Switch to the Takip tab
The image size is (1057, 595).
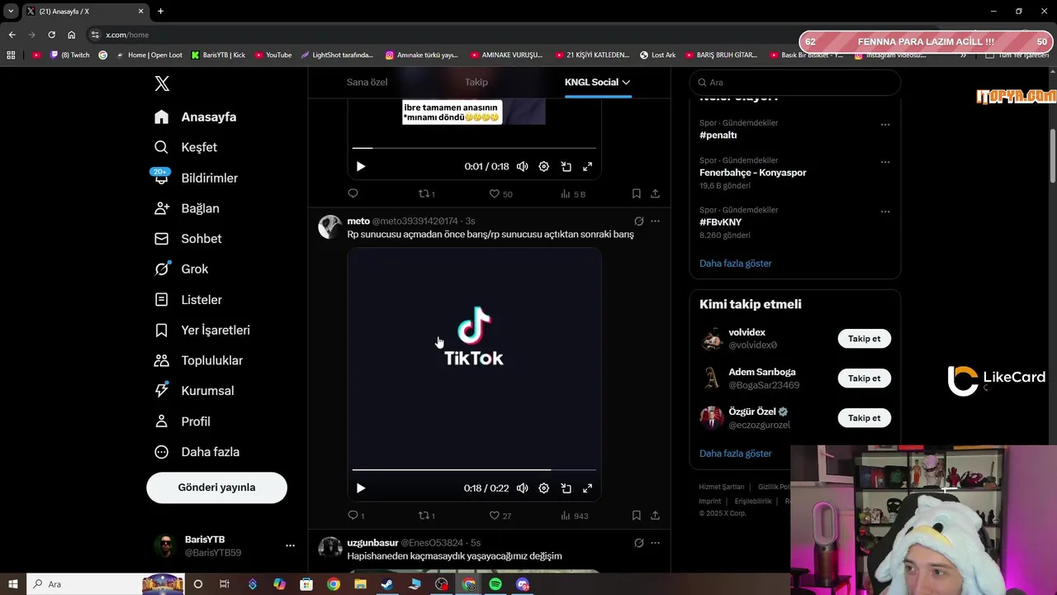tap(476, 82)
